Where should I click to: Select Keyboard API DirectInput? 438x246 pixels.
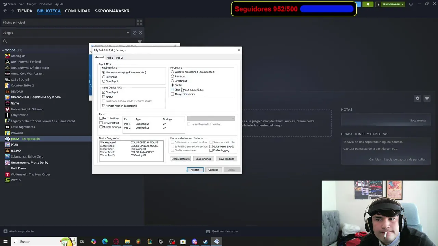click(110, 81)
